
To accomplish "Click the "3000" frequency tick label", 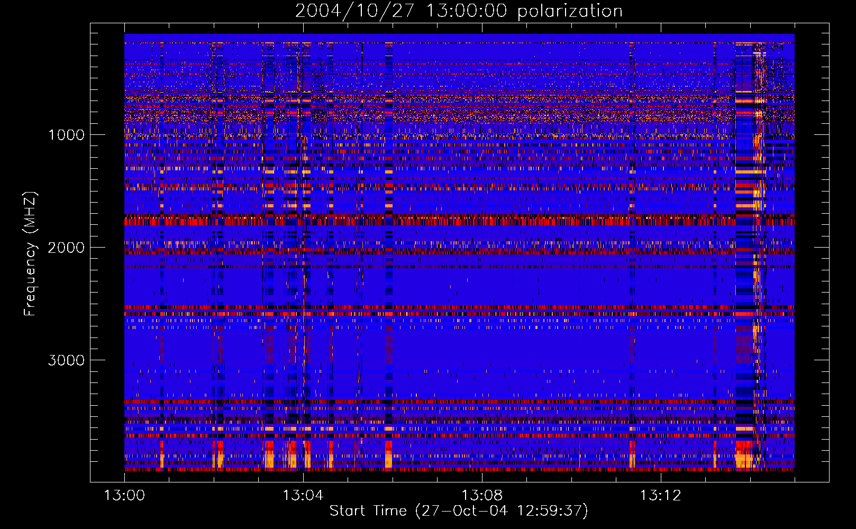I will tap(66, 360).
